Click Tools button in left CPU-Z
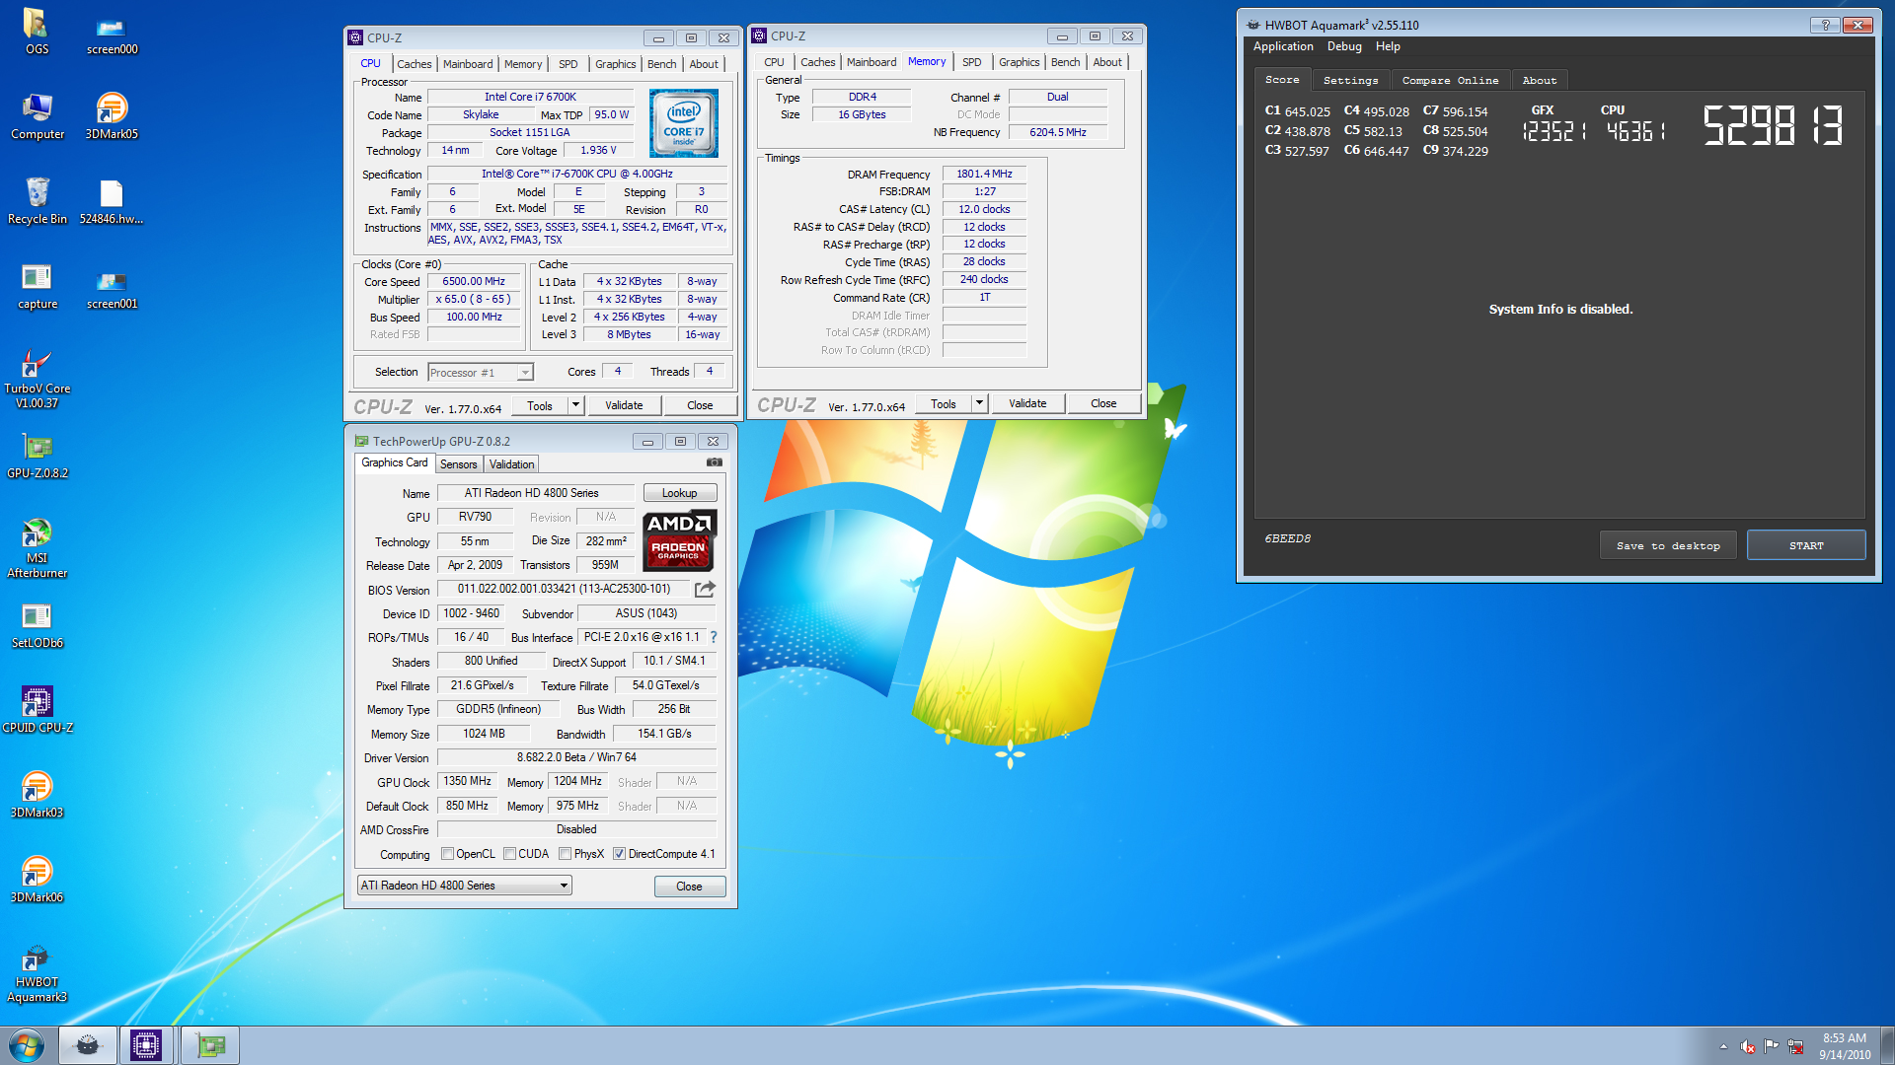The height and width of the screenshot is (1065, 1895). point(540,405)
